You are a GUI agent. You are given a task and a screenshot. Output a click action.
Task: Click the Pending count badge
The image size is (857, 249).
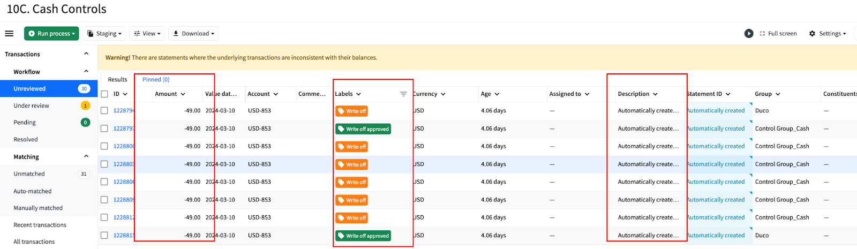pos(85,122)
